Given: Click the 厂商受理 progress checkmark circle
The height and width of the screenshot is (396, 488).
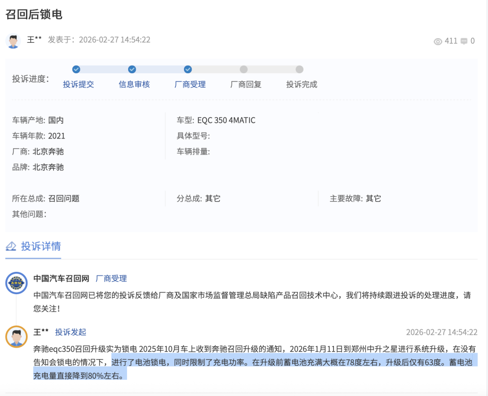Looking at the screenshot, I should 188,69.
